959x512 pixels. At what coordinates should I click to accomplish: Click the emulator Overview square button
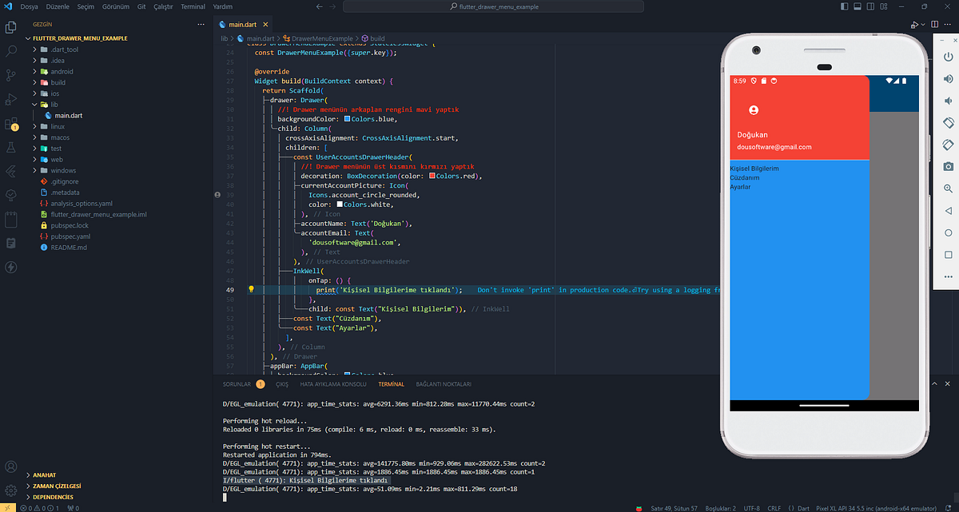tap(949, 255)
